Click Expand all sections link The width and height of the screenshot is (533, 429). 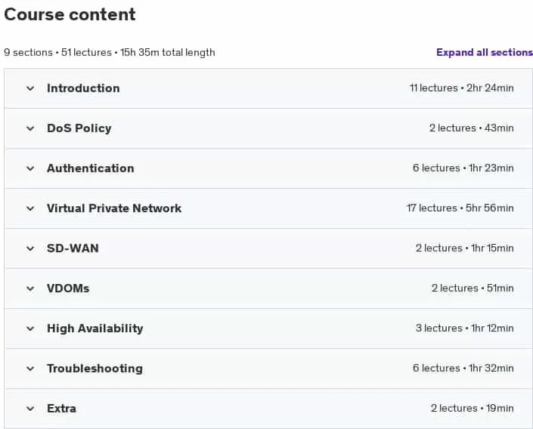[x=485, y=52]
